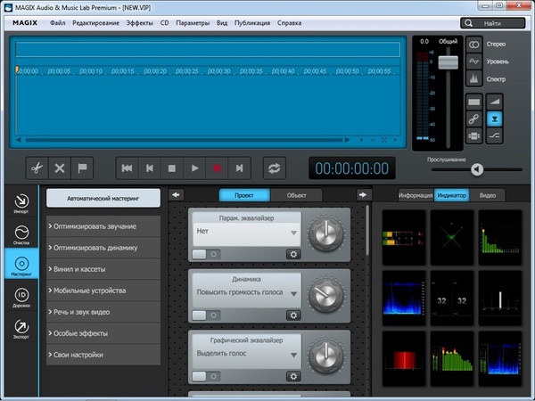
Task: Select the scissors cut tool
Action: 37,168
